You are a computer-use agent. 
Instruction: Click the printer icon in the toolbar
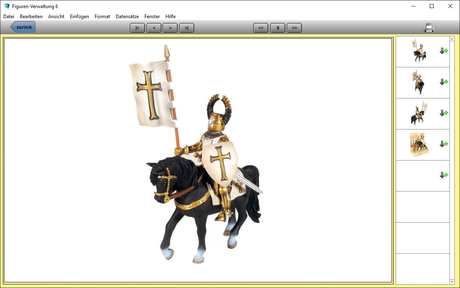(429, 28)
